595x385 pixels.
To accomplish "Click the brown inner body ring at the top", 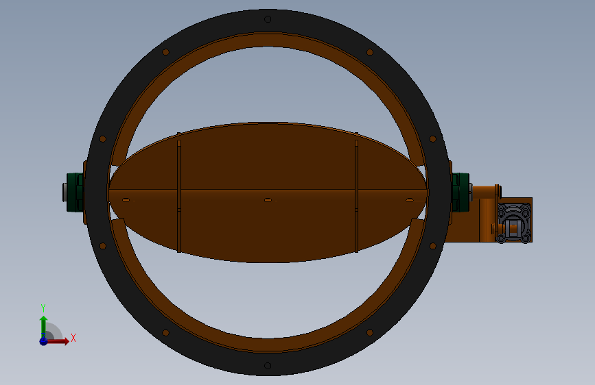I will coord(268,40).
